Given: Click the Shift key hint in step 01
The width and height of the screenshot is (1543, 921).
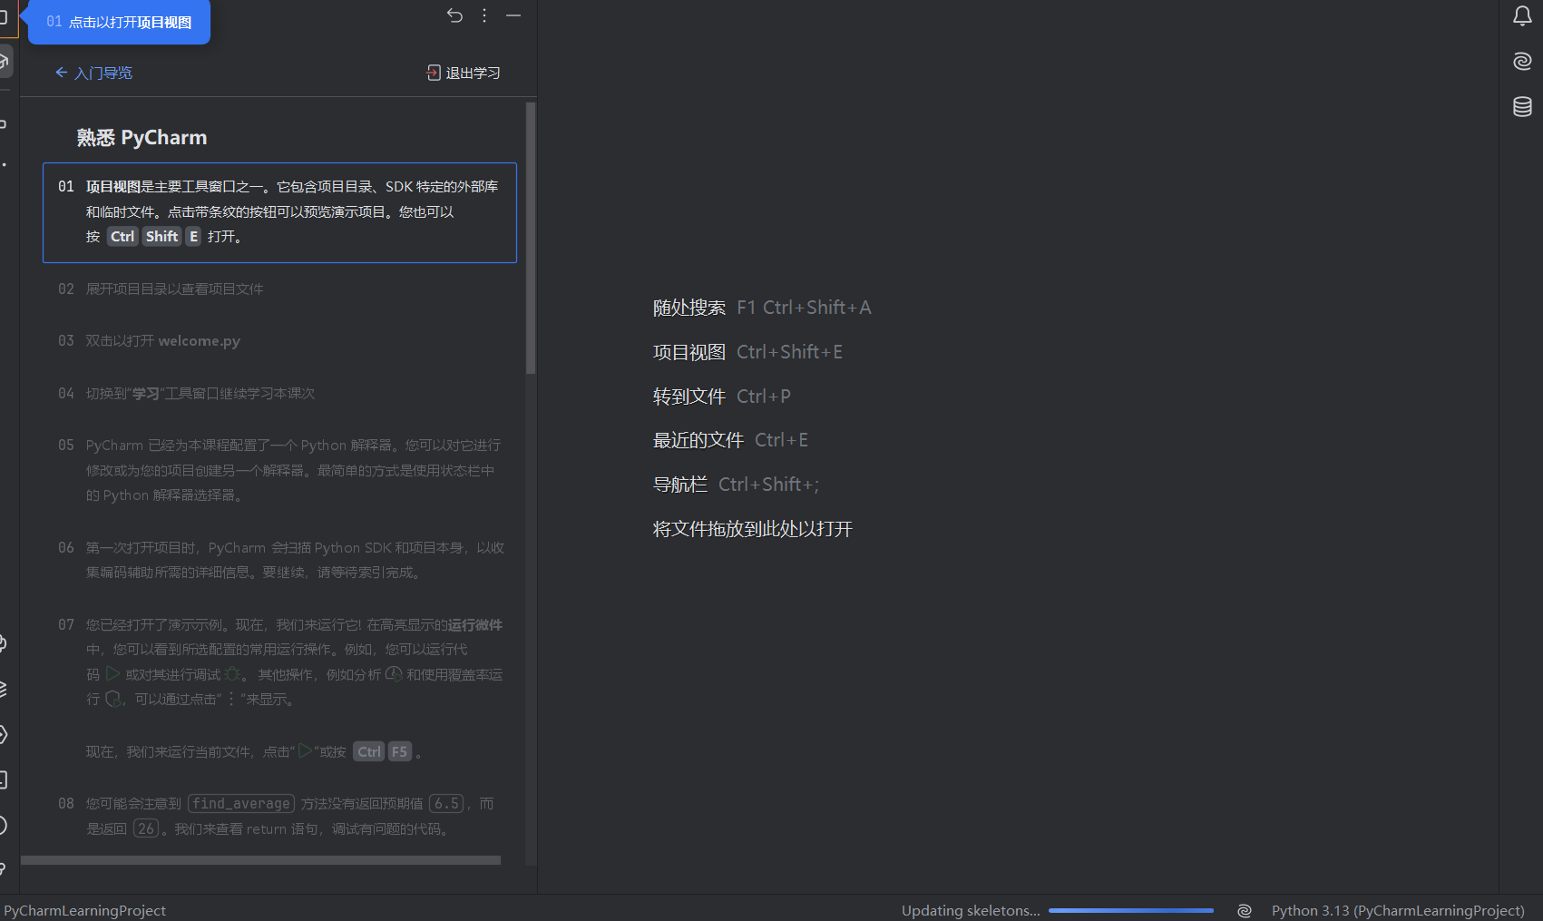Looking at the screenshot, I should click(162, 237).
